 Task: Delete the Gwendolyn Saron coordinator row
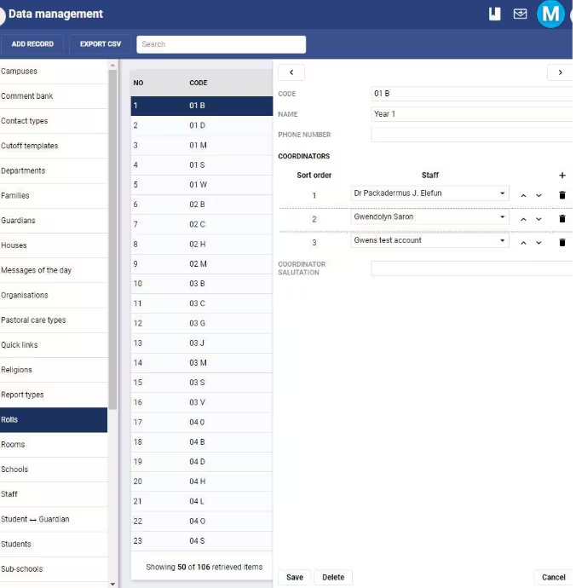click(562, 219)
